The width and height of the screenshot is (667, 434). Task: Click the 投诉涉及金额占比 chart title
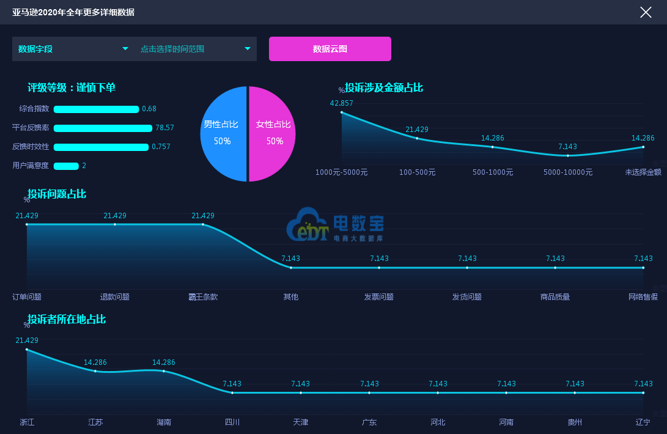point(384,87)
